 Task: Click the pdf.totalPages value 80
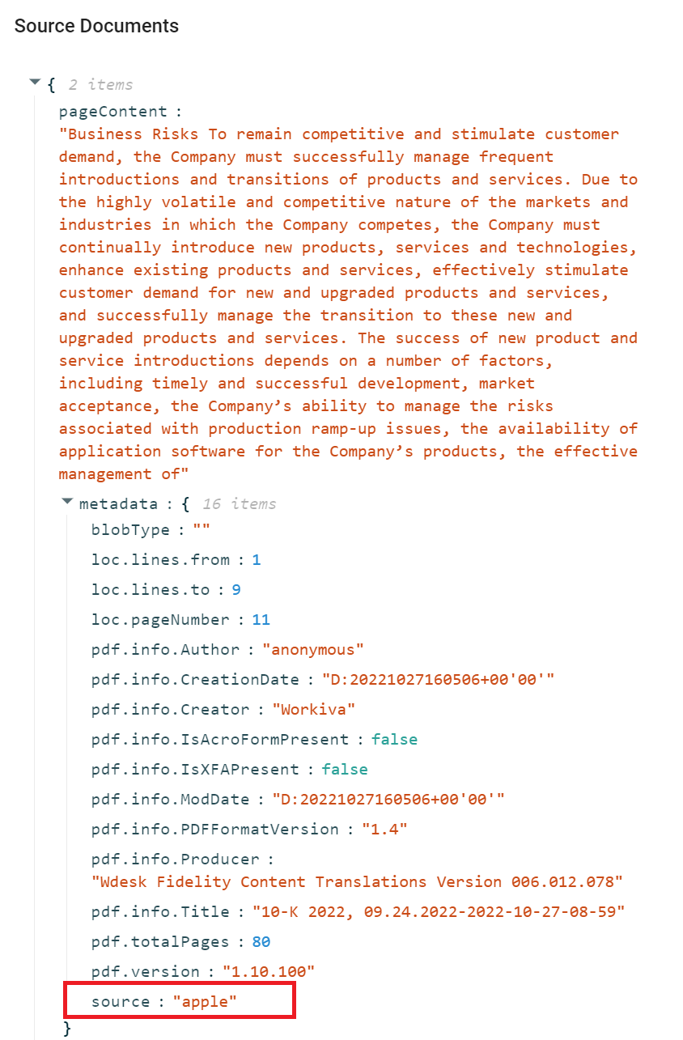[x=261, y=942]
